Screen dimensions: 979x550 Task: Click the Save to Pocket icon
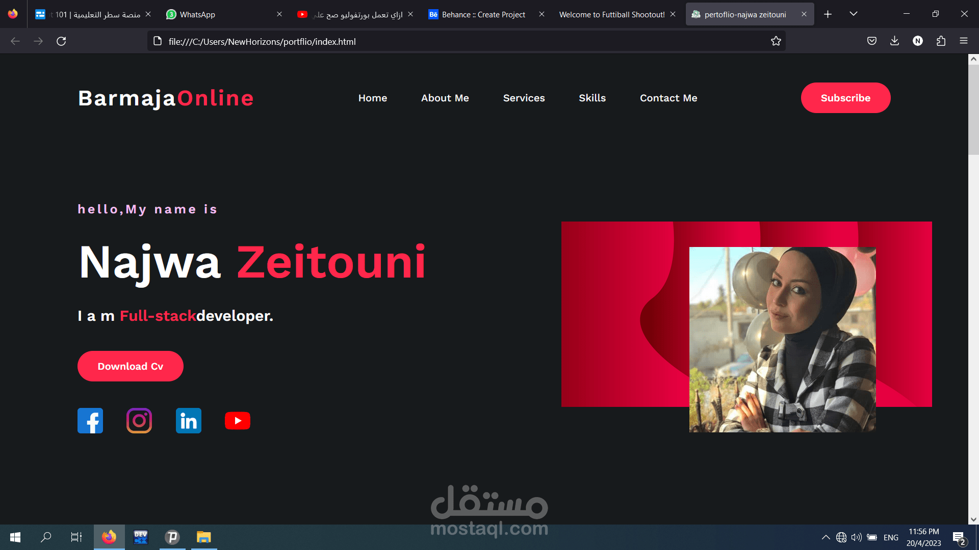872,41
